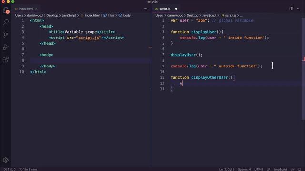
Task: Click 'Users' breadcrumb in index.html editor
Action: (19, 15)
